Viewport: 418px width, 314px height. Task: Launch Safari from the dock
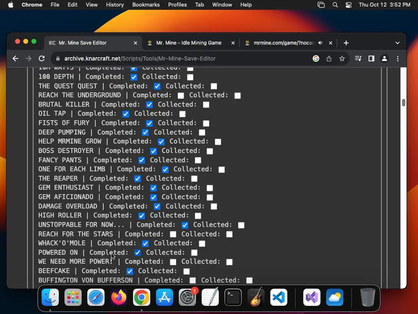coord(96,297)
